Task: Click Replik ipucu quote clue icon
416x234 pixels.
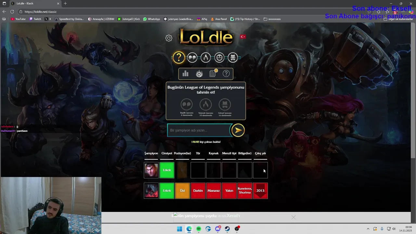Action: point(187,104)
